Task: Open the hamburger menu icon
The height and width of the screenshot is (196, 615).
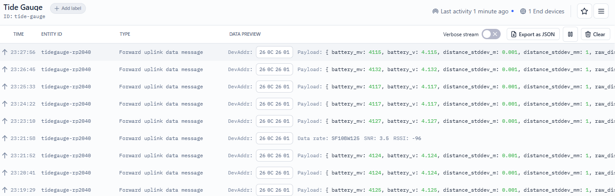Action: pyautogui.click(x=601, y=12)
